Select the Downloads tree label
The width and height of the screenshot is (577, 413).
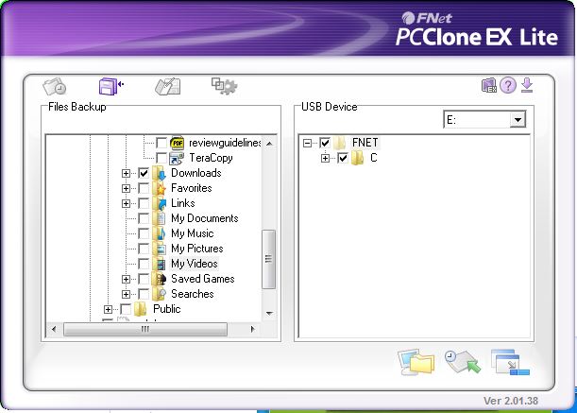[x=196, y=173]
